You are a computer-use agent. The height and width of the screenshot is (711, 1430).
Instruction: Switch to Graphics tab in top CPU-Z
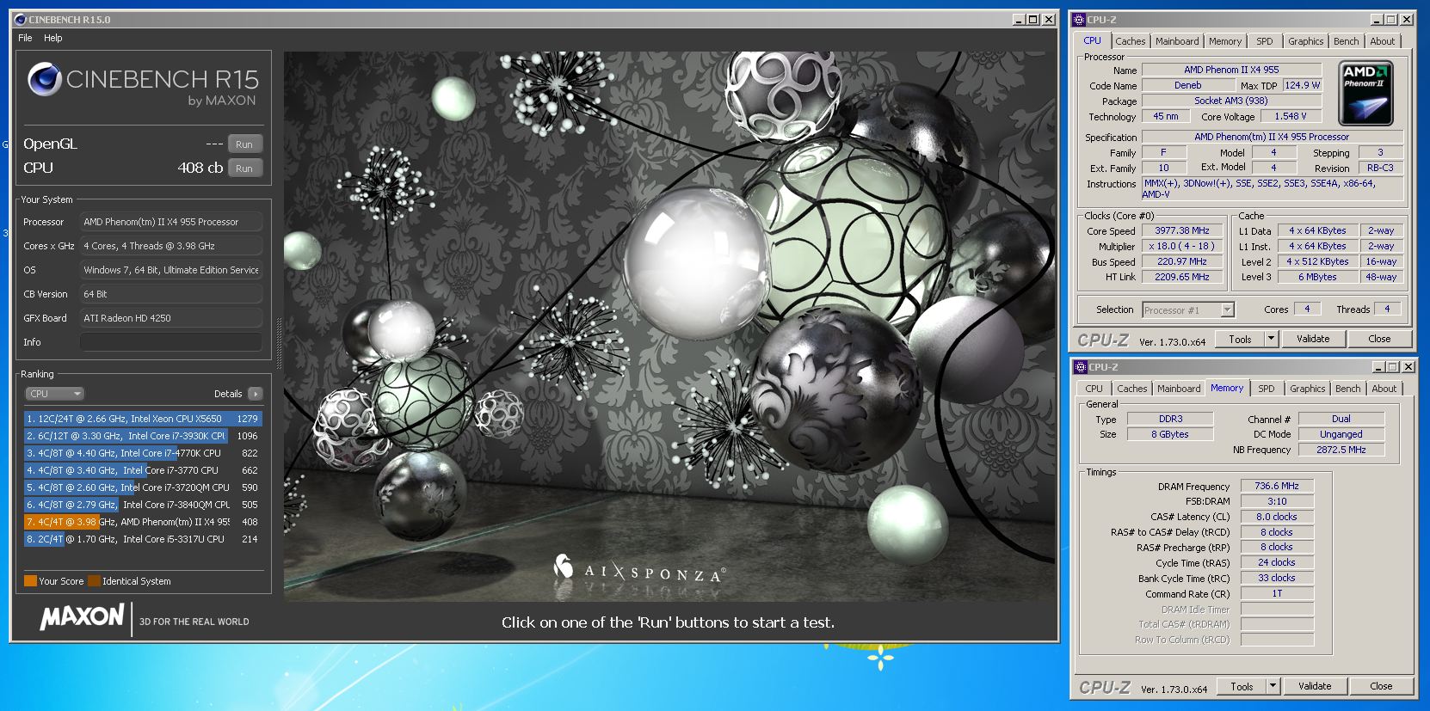(x=1305, y=41)
